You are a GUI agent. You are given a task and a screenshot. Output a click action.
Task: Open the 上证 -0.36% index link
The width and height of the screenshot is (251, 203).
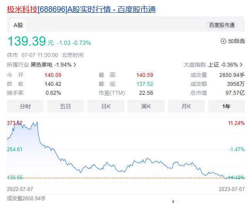223,65
